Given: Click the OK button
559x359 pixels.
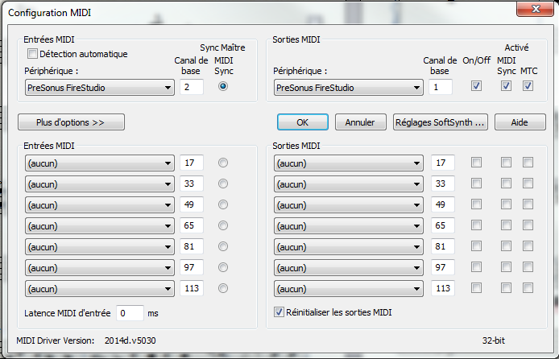Looking at the screenshot, I should tap(302, 122).
